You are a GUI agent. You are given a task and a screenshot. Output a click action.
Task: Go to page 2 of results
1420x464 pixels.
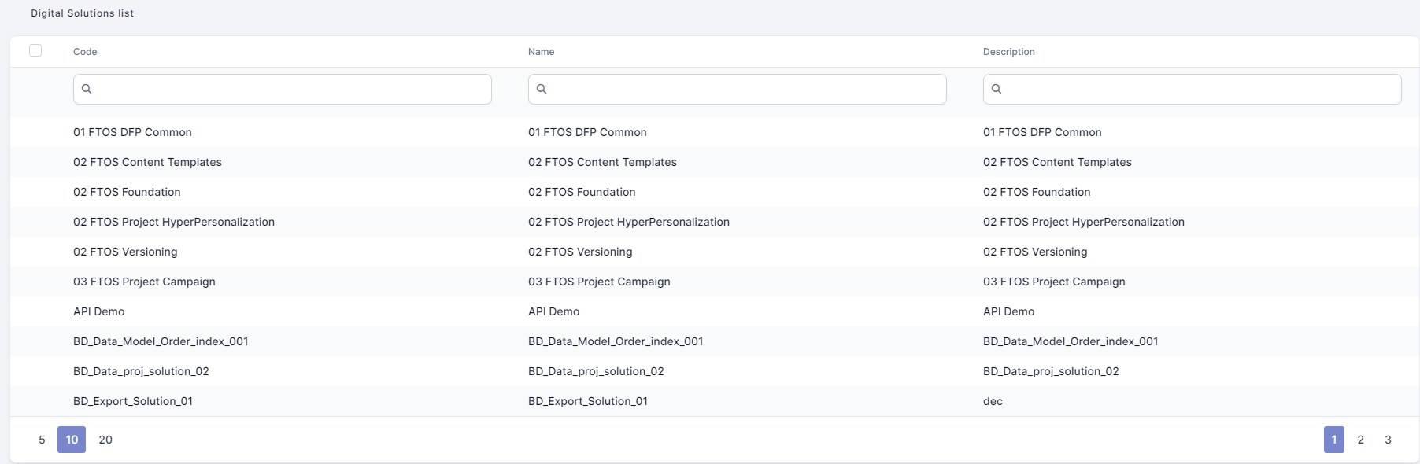1360,440
